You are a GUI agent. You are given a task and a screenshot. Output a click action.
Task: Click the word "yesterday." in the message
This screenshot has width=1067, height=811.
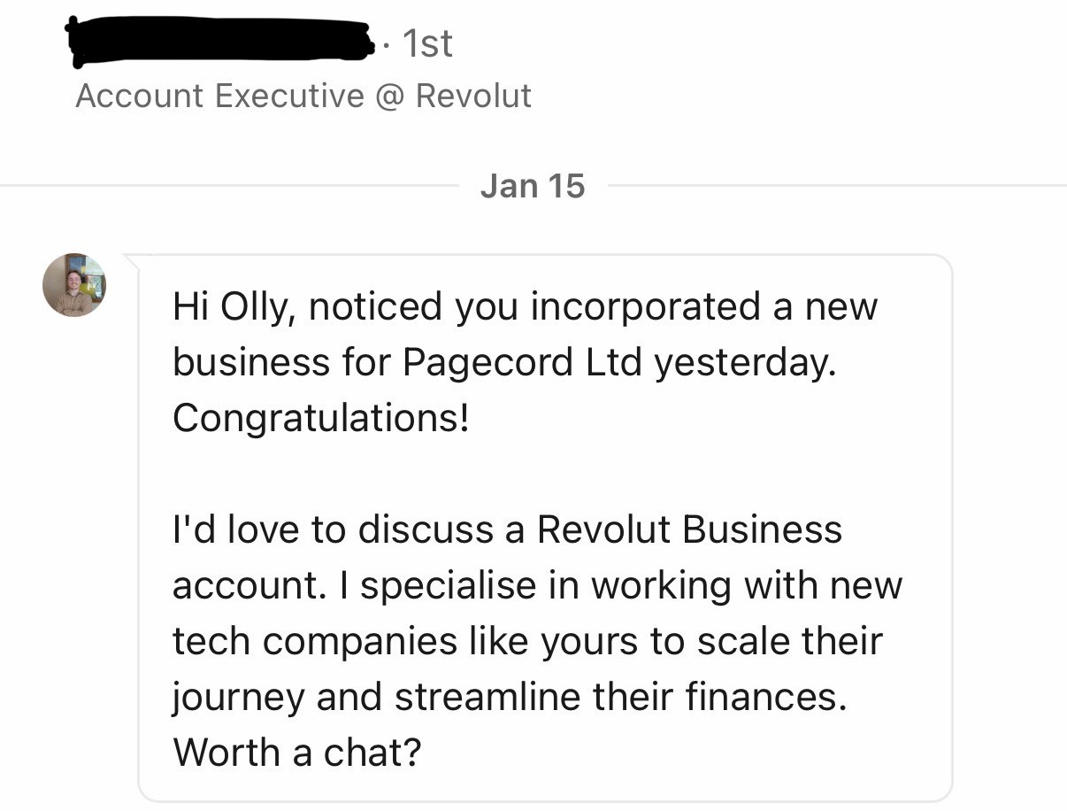pyautogui.click(x=745, y=362)
